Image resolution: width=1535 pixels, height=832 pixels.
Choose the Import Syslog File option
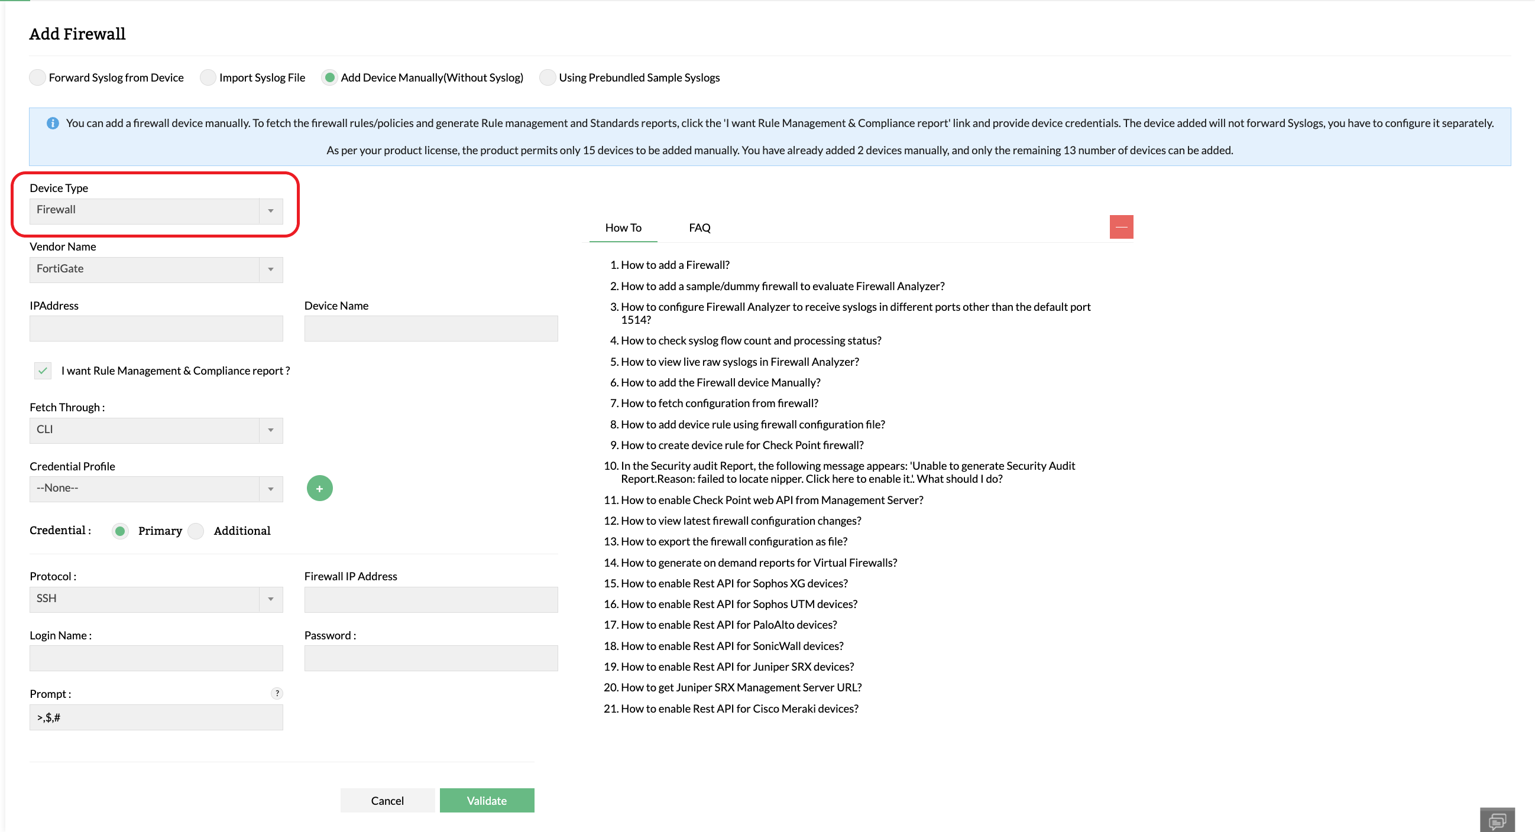208,77
